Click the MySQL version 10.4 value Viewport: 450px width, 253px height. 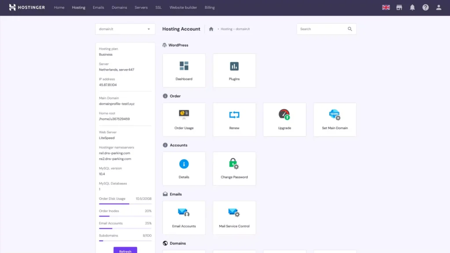[102, 174]
